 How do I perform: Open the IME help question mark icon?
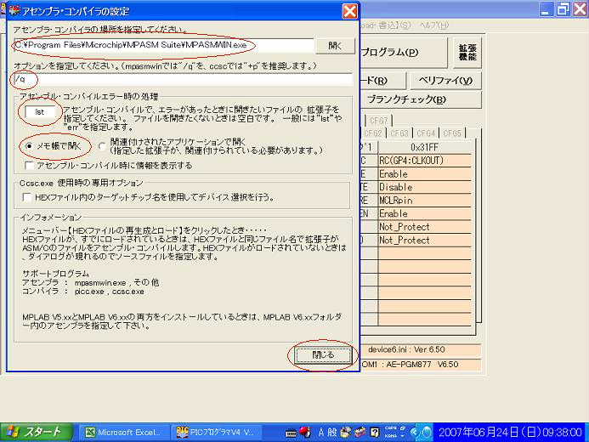(x=374, y=432)
